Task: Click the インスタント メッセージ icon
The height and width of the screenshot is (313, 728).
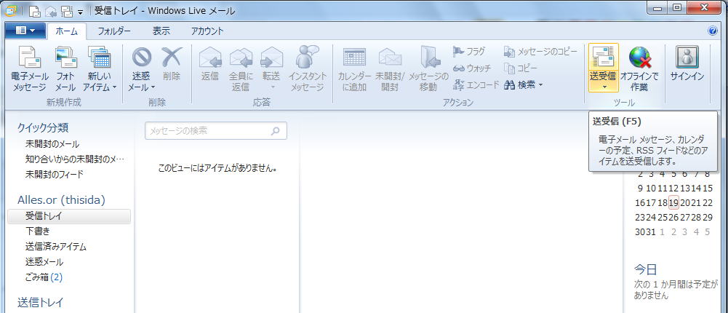Action: pyautogui.click(x=308, y=57)
